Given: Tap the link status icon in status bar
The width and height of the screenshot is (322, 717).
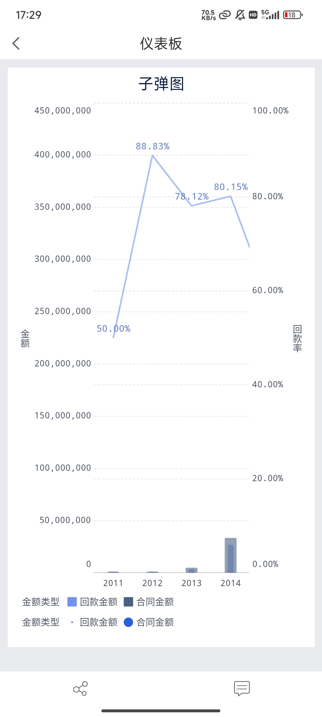Looking at the screenshot, I should coord(225,15).
